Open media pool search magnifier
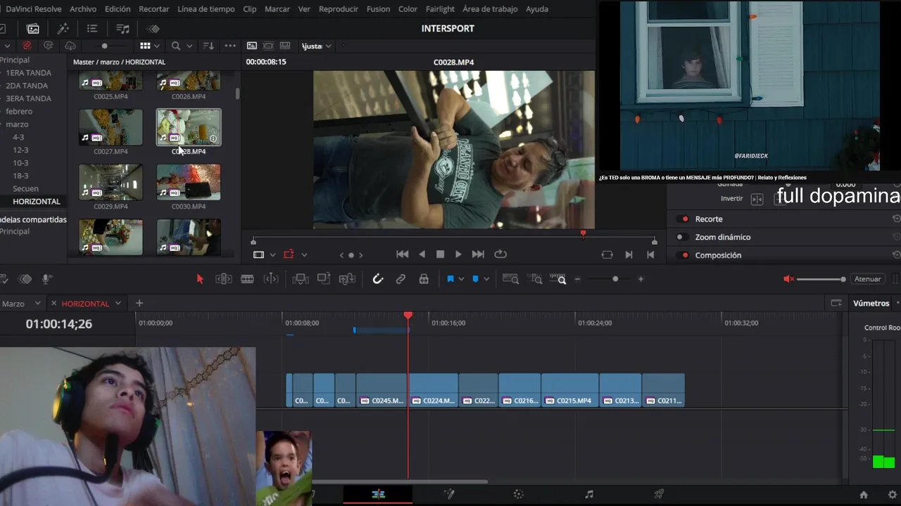901x506 pixels. 176,46
